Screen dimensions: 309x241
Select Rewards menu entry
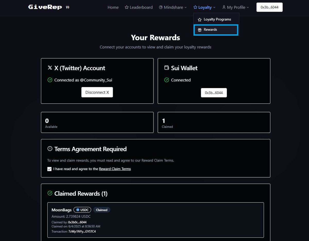click(216, 30)
